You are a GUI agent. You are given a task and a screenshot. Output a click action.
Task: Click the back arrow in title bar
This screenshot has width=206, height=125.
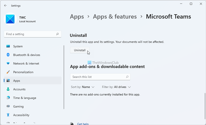5,5
